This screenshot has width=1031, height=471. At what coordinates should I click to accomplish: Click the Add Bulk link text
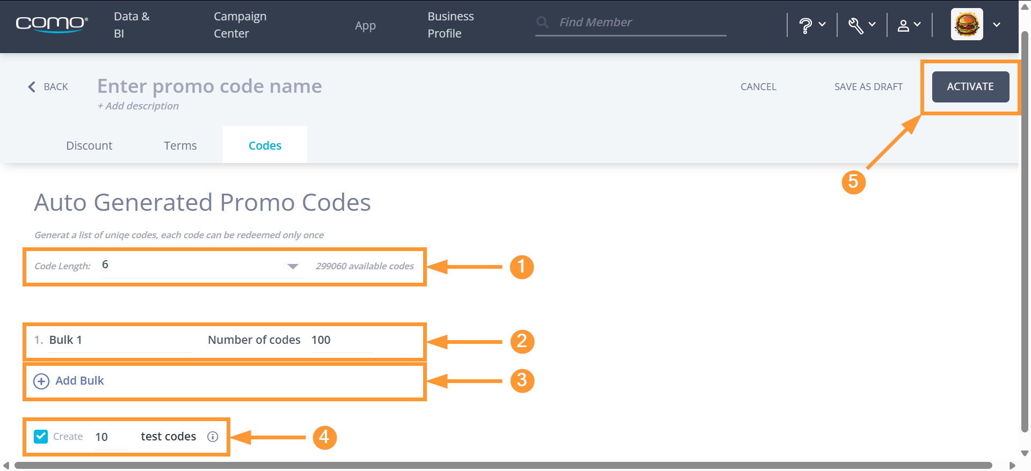(79, 381)
